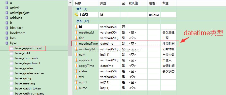This screenshot has height=95, width=226.
Task: Click the table icon beside base_department
Action: coord(12,63)
